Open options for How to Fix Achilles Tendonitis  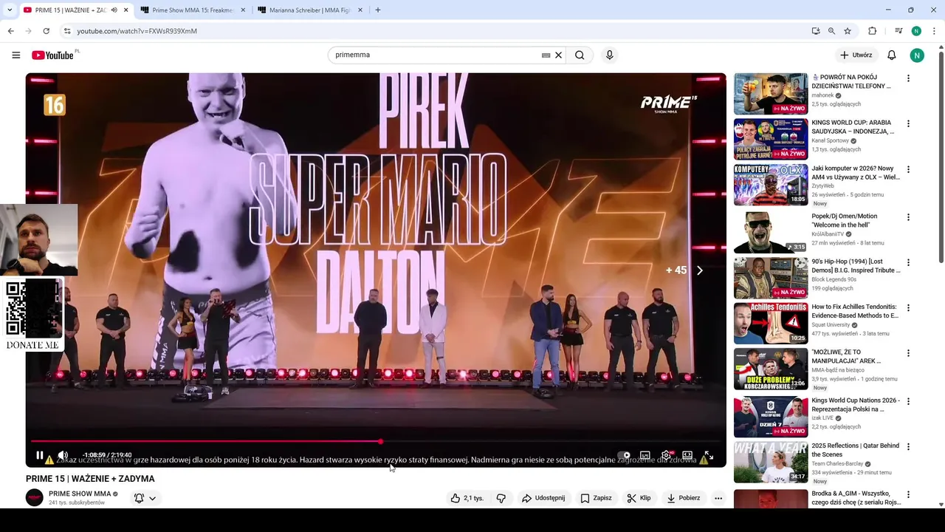coord(908,307)
